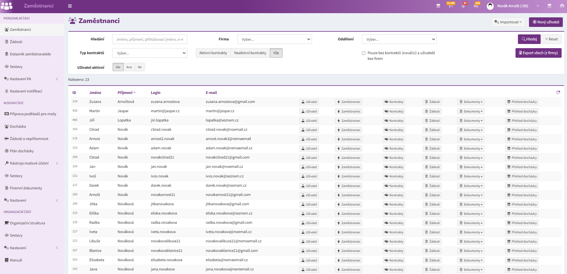Expand Dokumenty dropdown for Zuzana Arnoštová
The width and height of the screenshot is (567, 274).
(471, 102)
